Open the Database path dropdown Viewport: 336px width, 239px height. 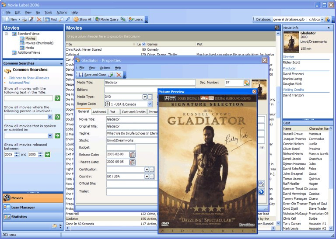point(322,20)
